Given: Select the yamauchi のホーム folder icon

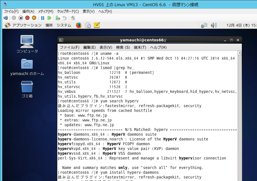Looking at the screenshot, I should pos(27,67).
